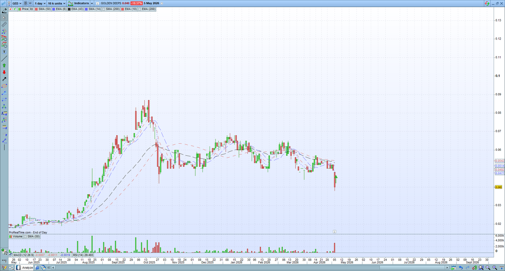Click the black EMA (43) color swatch

tap(69, 9)
